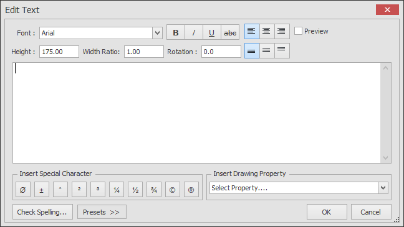Click the Check Spelling button
Viewport: 404px width, 227px height.
[42, 212]
